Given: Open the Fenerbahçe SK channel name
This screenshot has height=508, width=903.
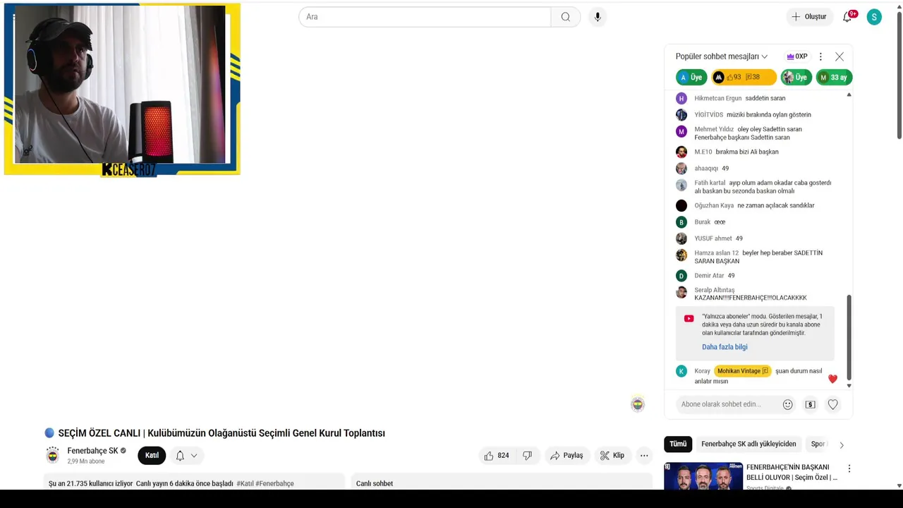Looking at the screenshot, I should [x=92, y=451].
